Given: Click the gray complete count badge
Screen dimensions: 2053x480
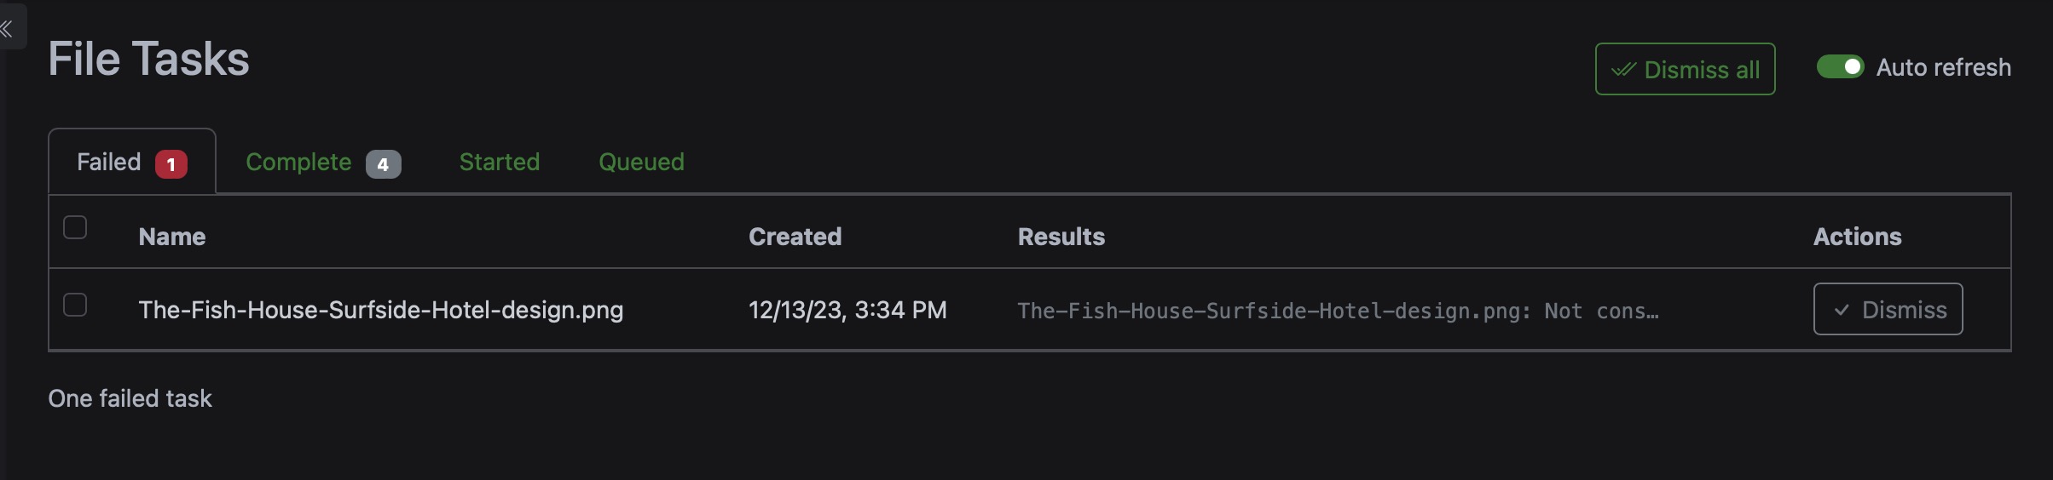Looking at the screenshot, I should 383,164.
